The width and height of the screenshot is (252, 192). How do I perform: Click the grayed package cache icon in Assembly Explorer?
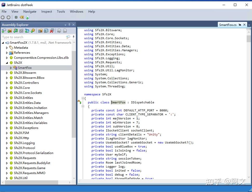click(x=21, y=31)
